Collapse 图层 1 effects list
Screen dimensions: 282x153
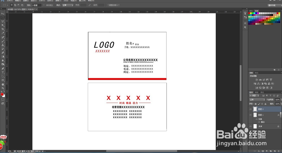281,115
